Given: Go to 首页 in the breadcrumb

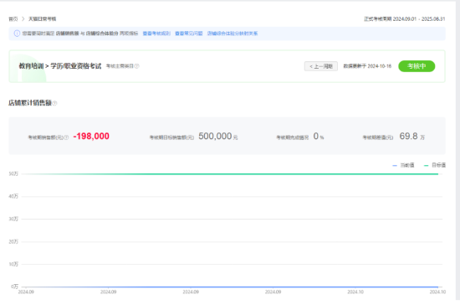Looking at the screenshot, I should [13, 18].
